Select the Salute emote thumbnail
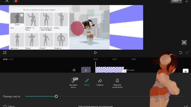The image size is (191, 107). coord(61,19)
